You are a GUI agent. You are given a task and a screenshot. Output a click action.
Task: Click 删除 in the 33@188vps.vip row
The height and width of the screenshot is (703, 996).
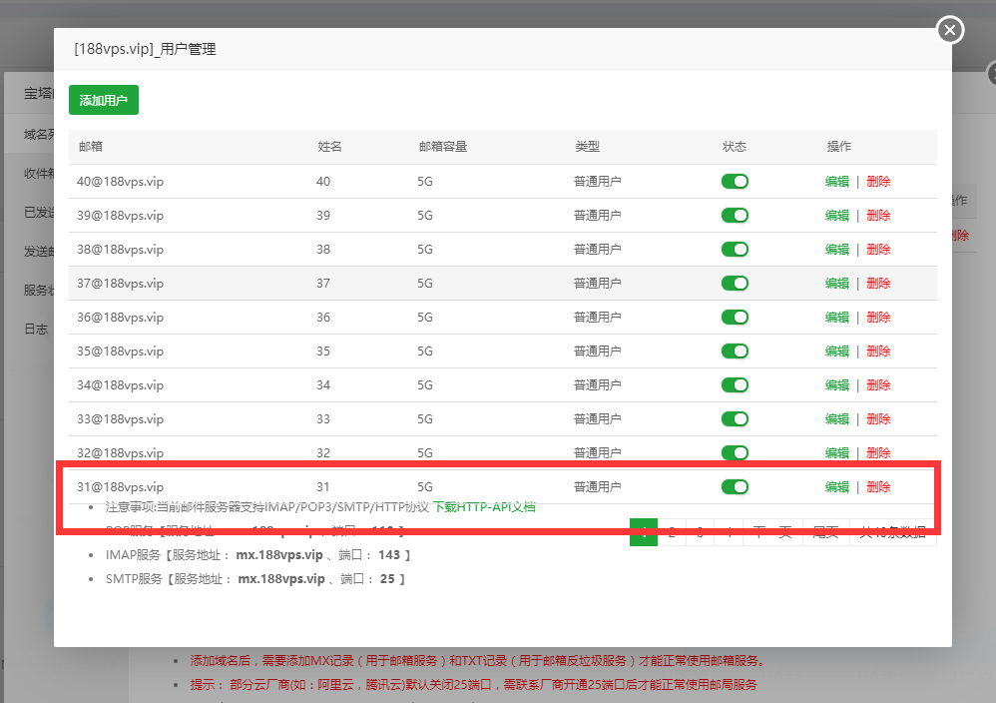[x=878, y=418]
